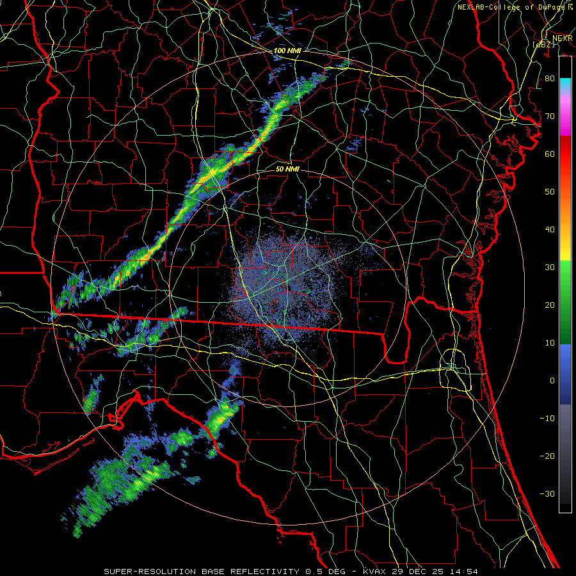The height and width of the screenshot is (576, 576).
Task: Click the 70 value on reflectivity scale
Action: (x=550, y=116)
